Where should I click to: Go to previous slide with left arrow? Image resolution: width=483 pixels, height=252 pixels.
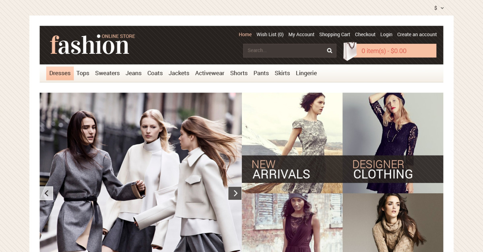point(46,193)
